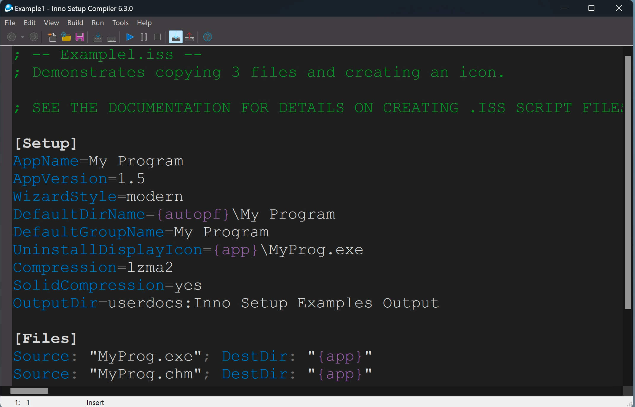Open the File menu
Viewport: 635px width, 407px height.
tap(9, 22)
